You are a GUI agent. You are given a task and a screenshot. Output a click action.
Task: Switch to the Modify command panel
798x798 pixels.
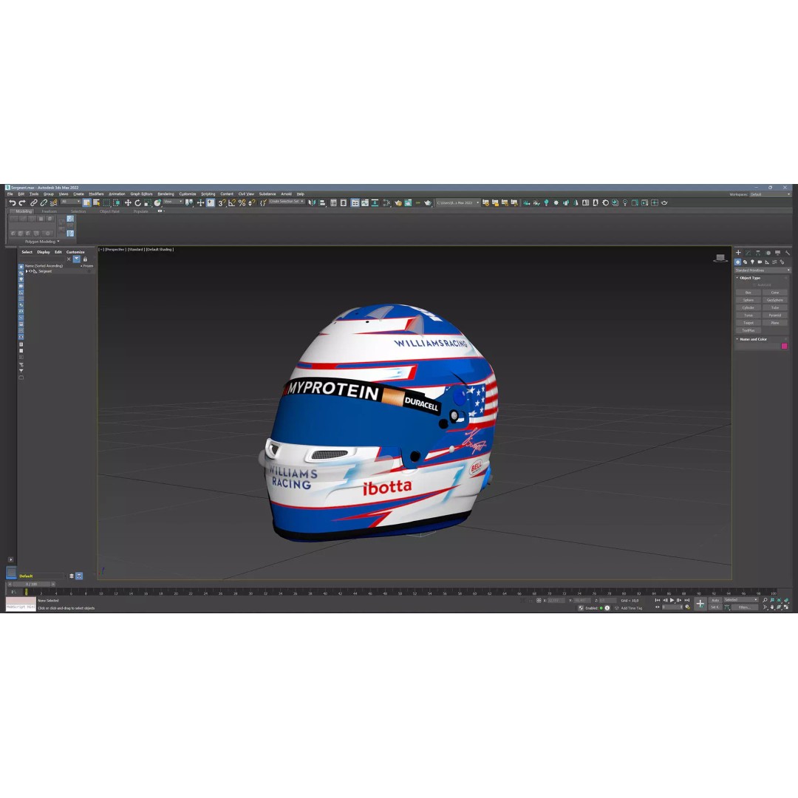pos(749,253)
